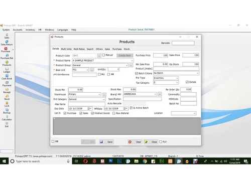Click the Lock sidebar icon
The height and width of the screenshot is (188, 251).
(x=7, y=104)
